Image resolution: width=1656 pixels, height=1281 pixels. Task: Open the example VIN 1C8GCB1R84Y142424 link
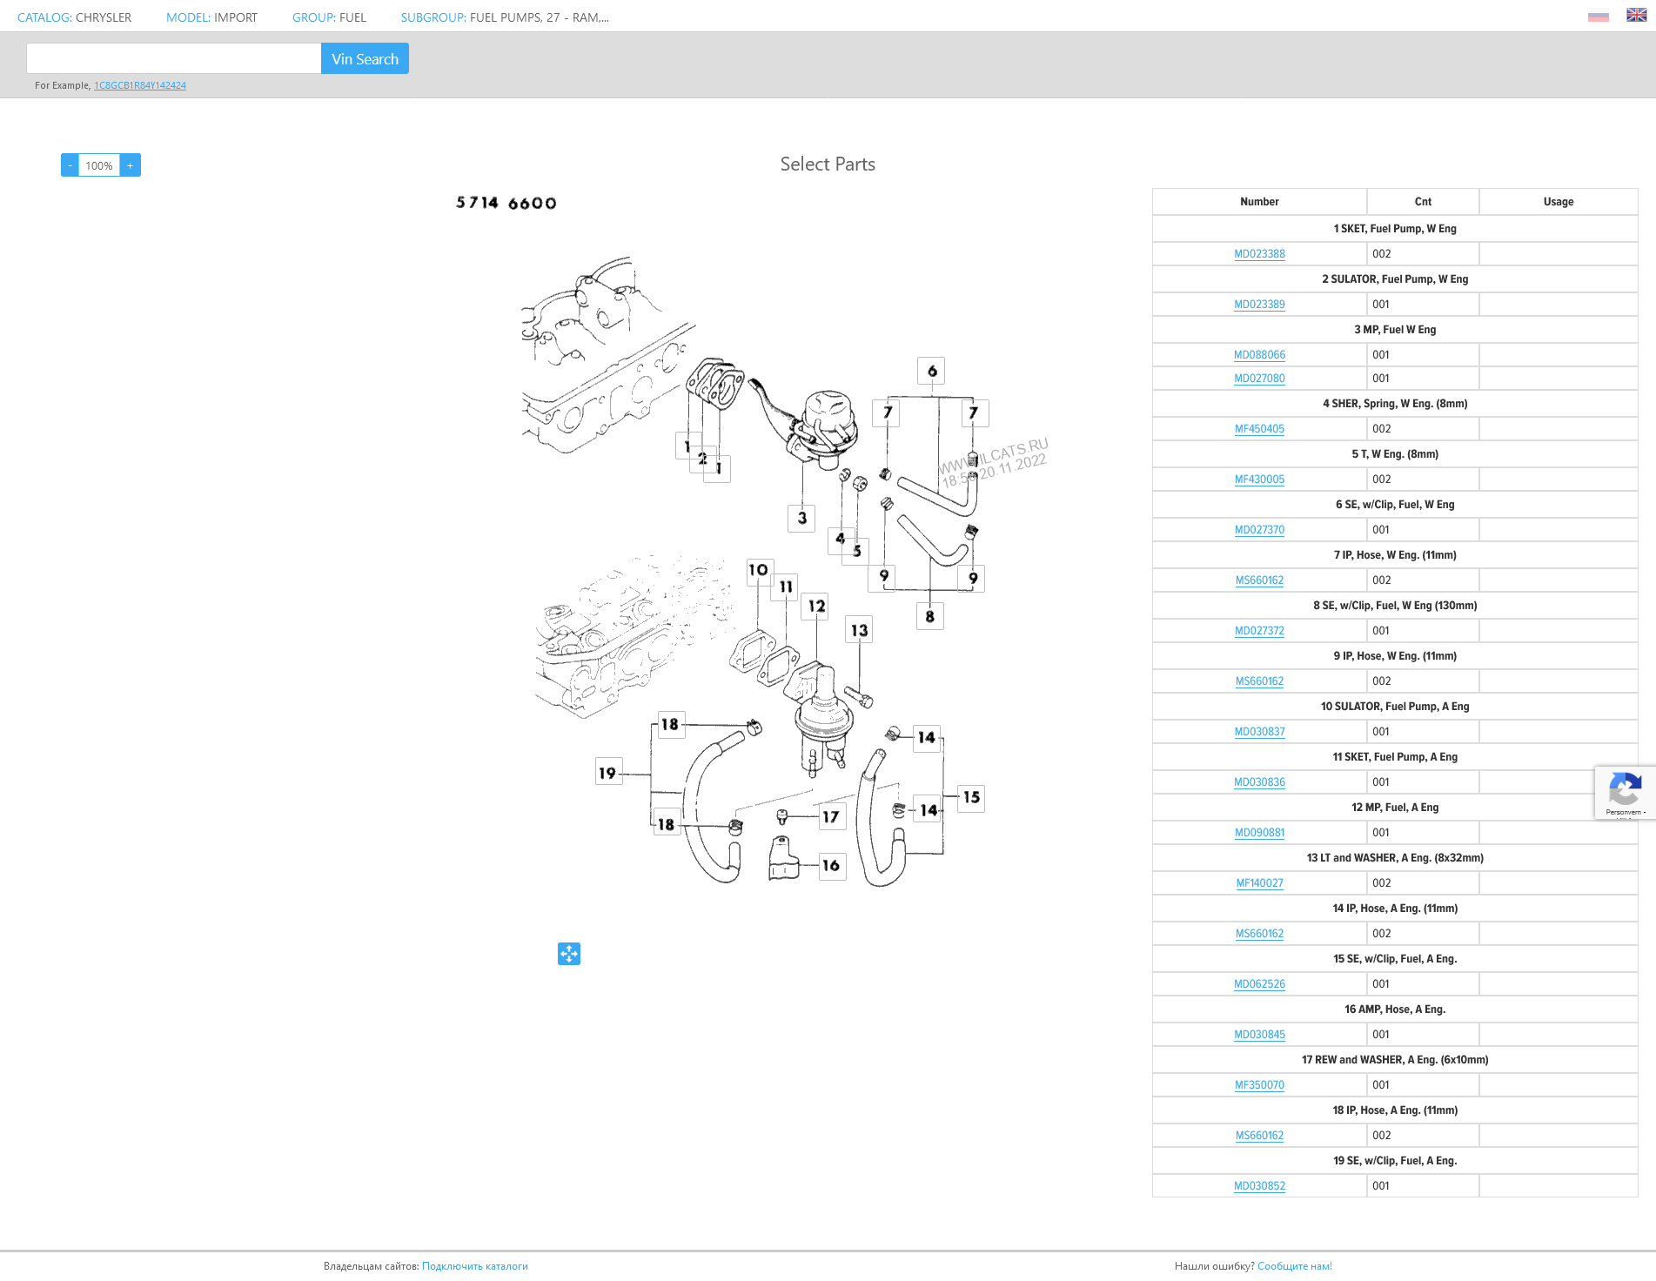(x=140, y=85)
